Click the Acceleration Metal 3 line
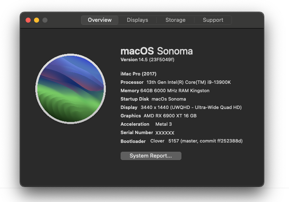 (146, 124)
